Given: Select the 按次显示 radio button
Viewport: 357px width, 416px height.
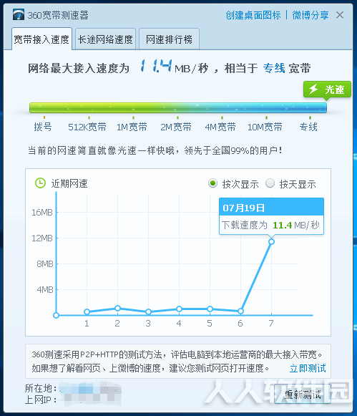Looking at the screenshot, I should (212, 183).
